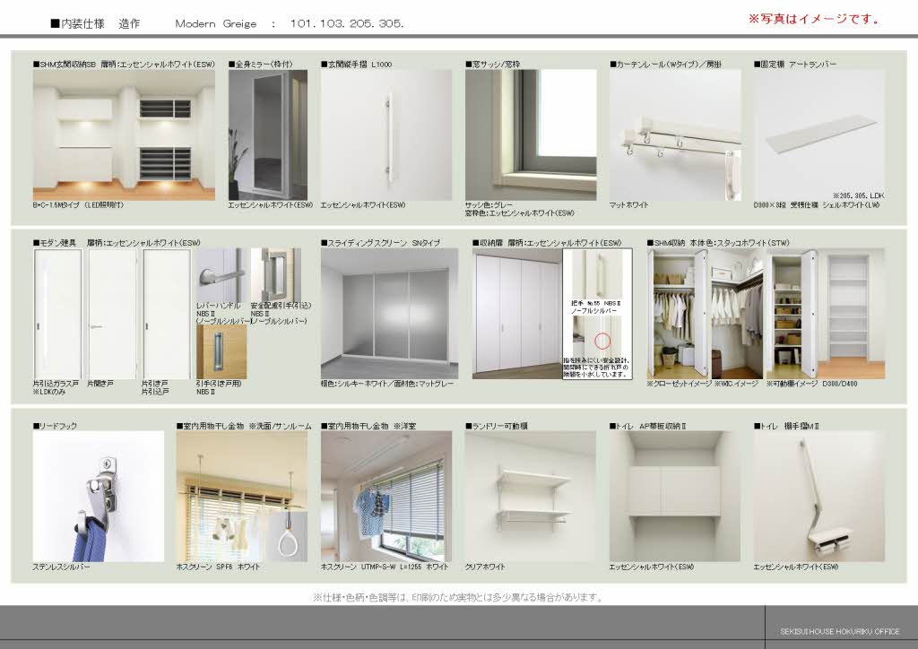
Task: Select the white storage door image
Action: [516, 313]
